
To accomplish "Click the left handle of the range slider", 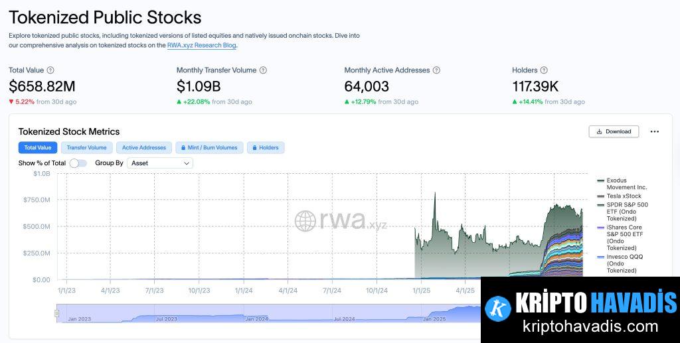I will pyautogui.click(x=56, y=313).
